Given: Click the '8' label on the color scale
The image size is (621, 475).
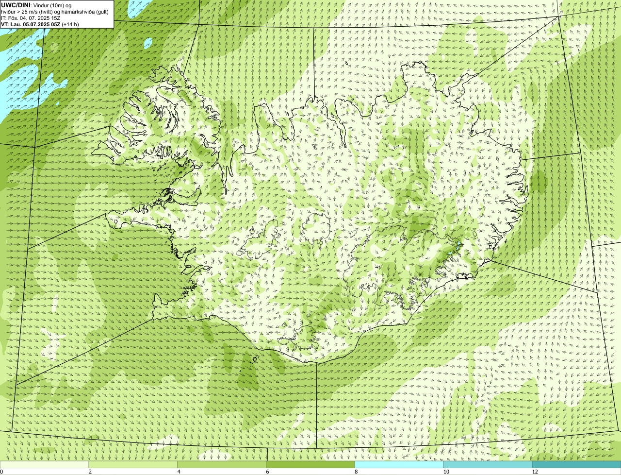Looking at the screenshot, I should 356,472.
